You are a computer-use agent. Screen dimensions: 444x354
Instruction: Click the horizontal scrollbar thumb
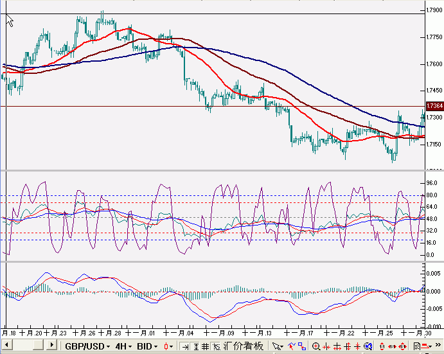[39, 345]
